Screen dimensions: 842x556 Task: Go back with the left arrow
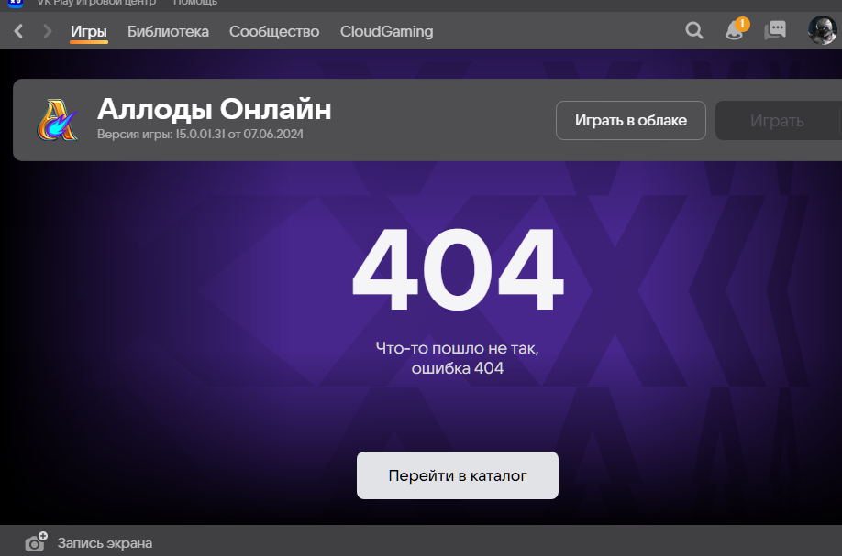pyautogui.click(x=18, y=31)
